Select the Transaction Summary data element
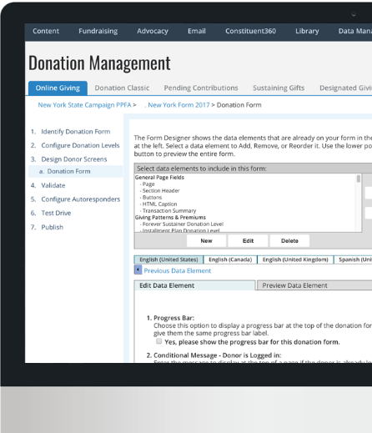This screenshot has height=433, width=372. 169,211
